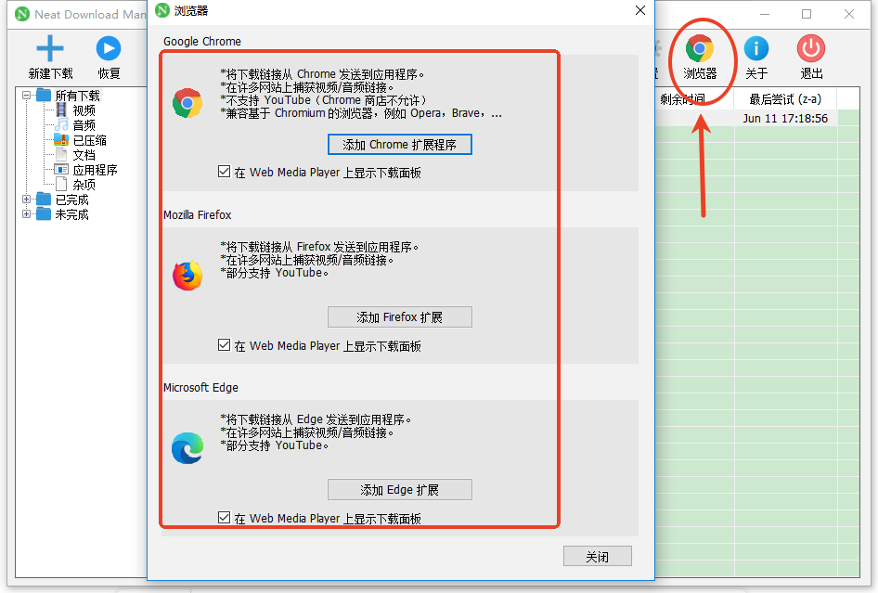Click 添加 Chrome 扩展程序 button
Screen dimensions: 878x593
click(x=400, y=145)
